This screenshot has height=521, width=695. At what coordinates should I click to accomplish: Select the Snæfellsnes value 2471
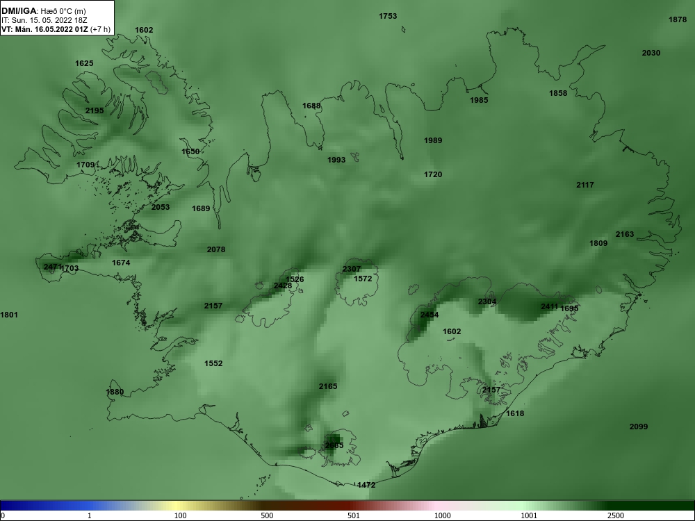(x=52, y=267)
